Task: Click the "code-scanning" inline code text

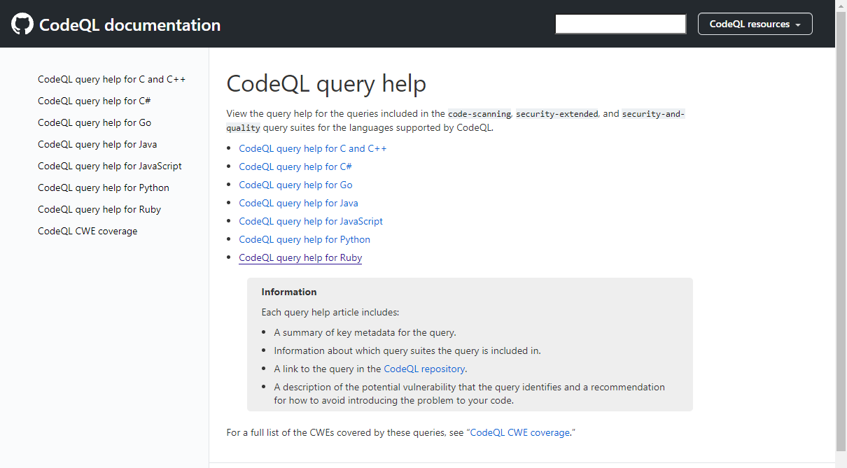Action: [x=479, y=113]
